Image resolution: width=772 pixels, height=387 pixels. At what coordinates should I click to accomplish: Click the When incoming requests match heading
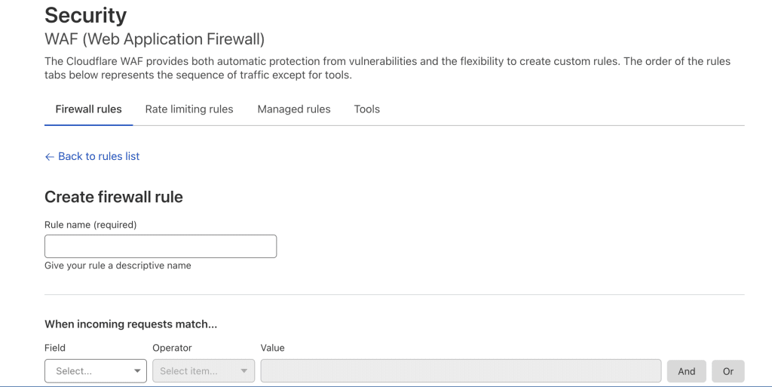point(130,324)
